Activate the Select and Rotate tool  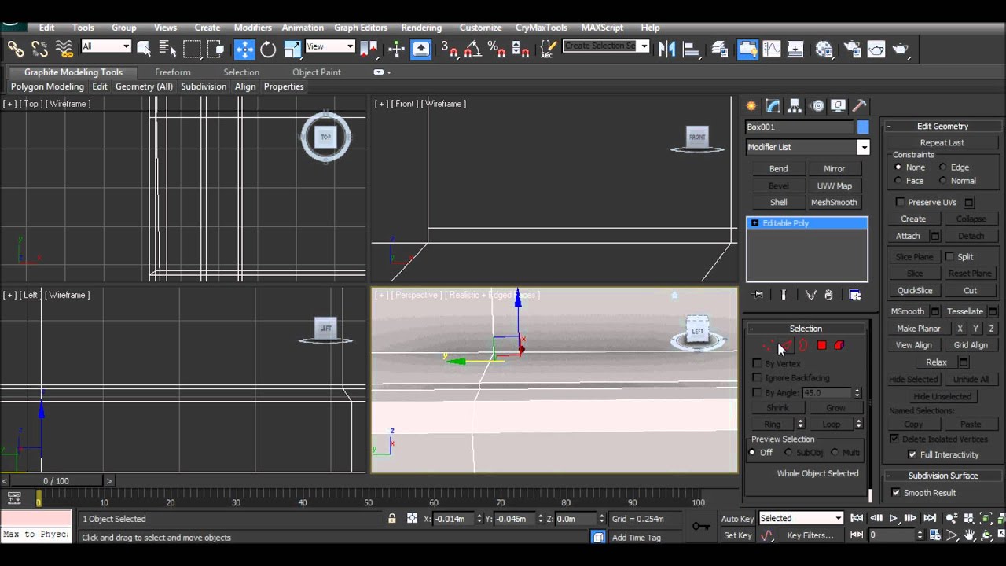[x=268, y=50]
